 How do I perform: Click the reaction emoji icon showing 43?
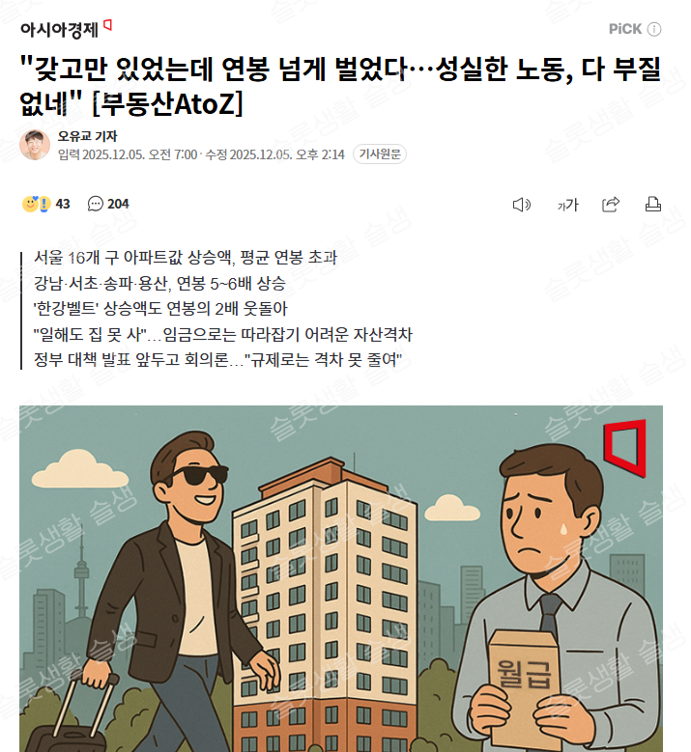[x=37, y=204]
